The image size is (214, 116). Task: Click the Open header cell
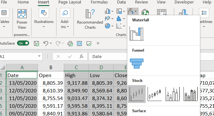click(x=51, y=75)
